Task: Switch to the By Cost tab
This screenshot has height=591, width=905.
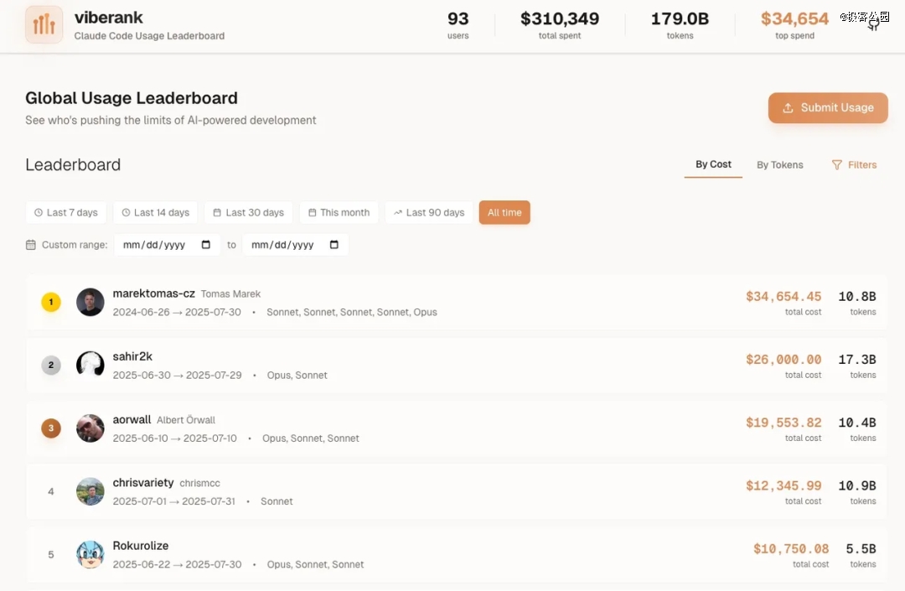Action: [x=713, y=164]
